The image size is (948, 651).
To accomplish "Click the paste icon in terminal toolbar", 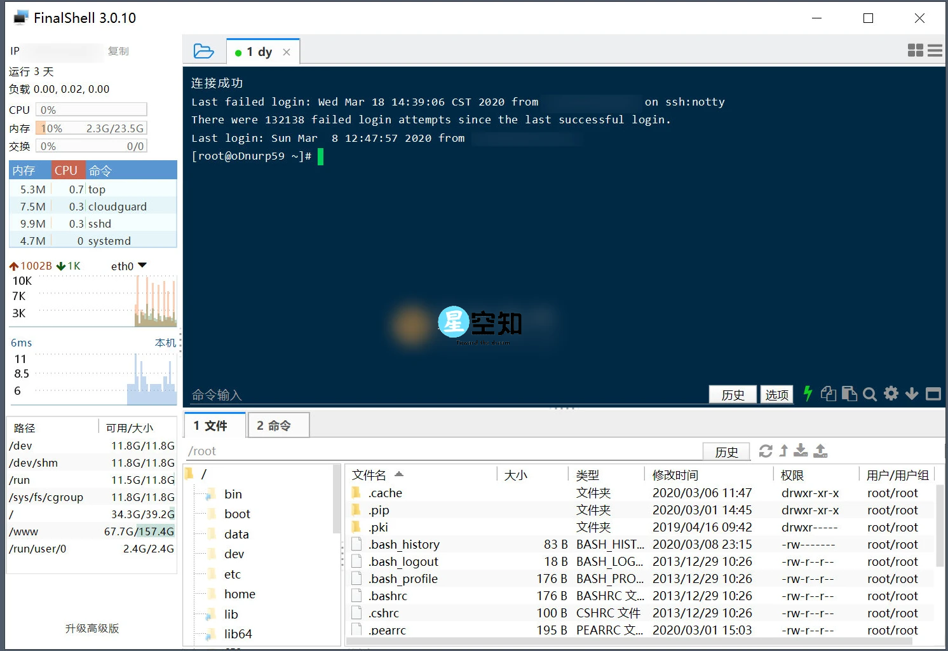I will pos(850,394).
